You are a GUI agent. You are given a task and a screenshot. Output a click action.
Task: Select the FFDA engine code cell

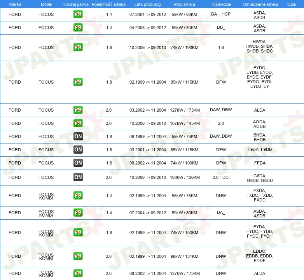pos(260,163)
